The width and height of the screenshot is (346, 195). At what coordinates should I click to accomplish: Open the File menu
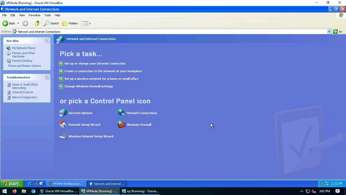pos(4,15)
